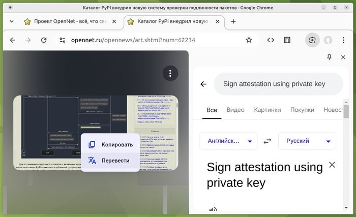The width and height of the screenshot is (356, 217).
Task: Pin the side panel with the pin icon
Action: pyautogui.click(x=329, y=57)
